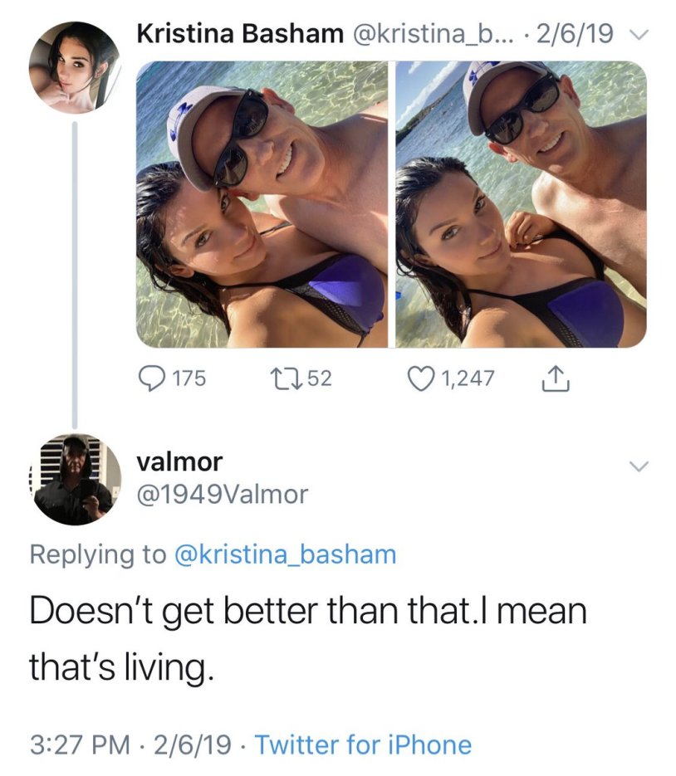The image size is (676, 776).
Task: Open the share icon on the tweet
Action: click(x=550, y=378)
